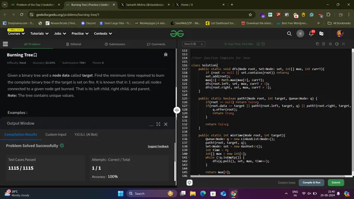Click the document export icon in editor toolbar

pos(324,44)
